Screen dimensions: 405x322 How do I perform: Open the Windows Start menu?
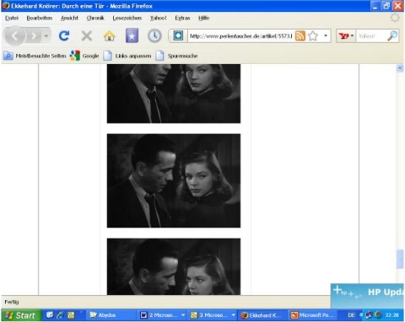(x=21, y=315)
